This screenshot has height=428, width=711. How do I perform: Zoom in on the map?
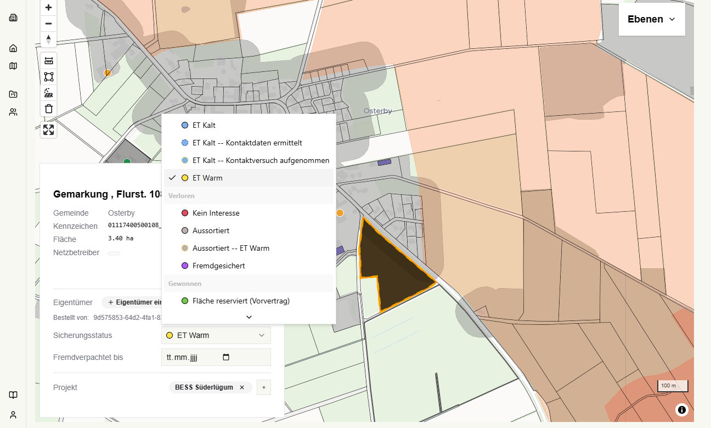[48, 8]
